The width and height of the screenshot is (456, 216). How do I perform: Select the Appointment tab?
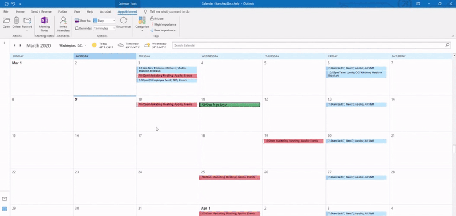(x=127, y=11)
